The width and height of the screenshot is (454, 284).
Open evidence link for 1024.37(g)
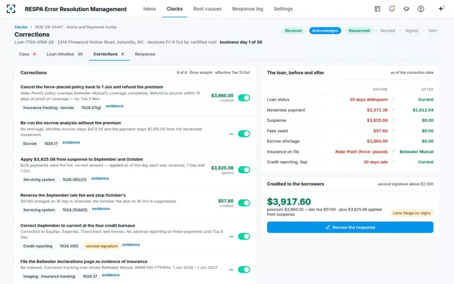click(115, 106)
